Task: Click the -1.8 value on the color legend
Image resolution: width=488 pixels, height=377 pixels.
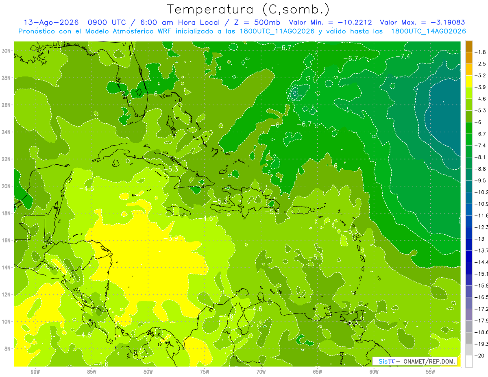Action: pyautogui.click(x=480, y=52)
